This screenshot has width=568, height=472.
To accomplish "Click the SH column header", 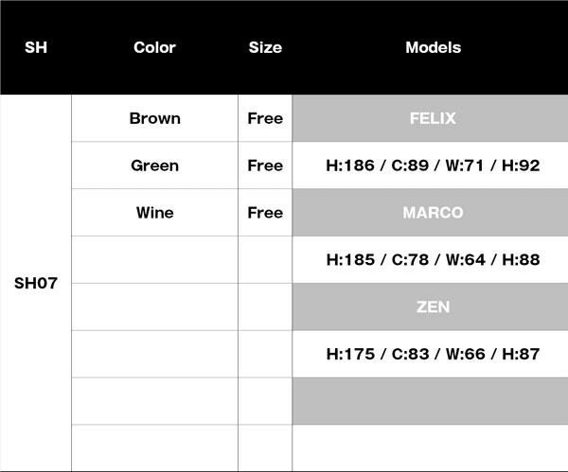I will (35, 47).
